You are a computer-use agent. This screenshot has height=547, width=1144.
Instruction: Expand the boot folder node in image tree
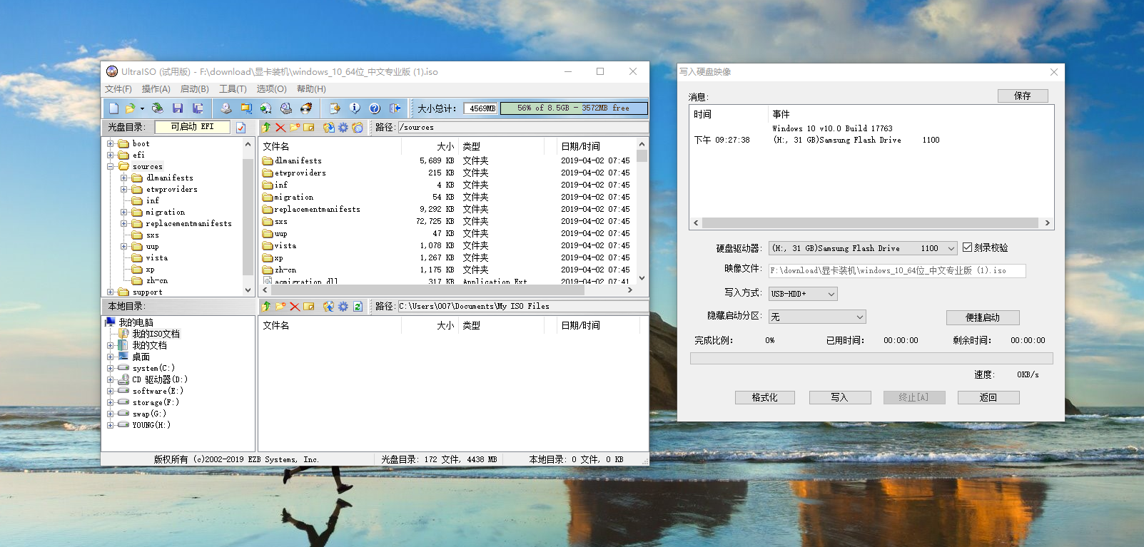pos(111,143)
